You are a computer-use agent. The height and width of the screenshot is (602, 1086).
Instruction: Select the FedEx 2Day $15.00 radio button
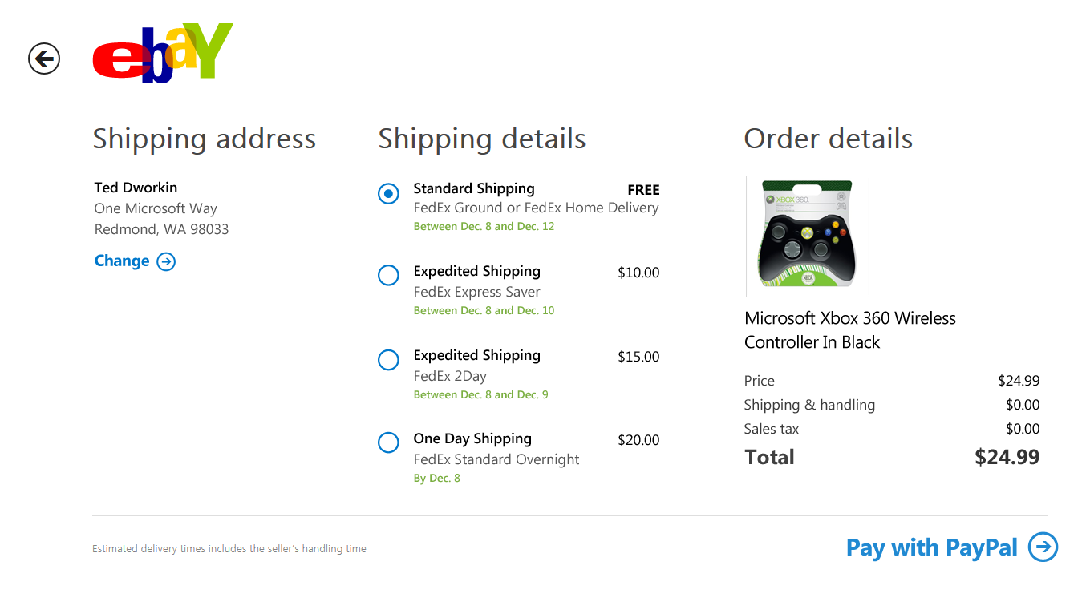tap(388, 360)
